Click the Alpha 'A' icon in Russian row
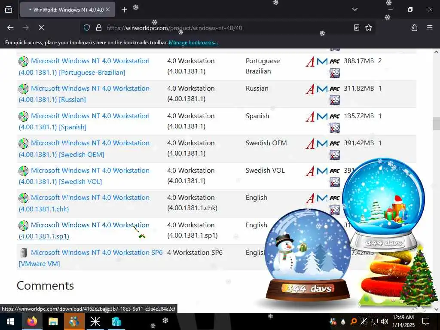The height and width of the screenshot is (330, 440). 310,89
